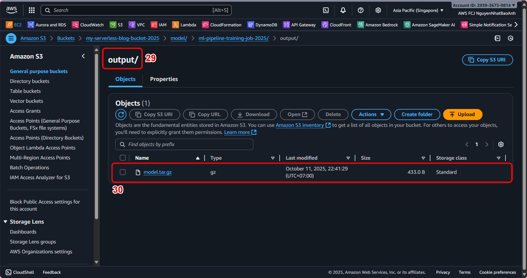Open CloudFront shortcut
527x278 pixels.
(x=336, y=25)
